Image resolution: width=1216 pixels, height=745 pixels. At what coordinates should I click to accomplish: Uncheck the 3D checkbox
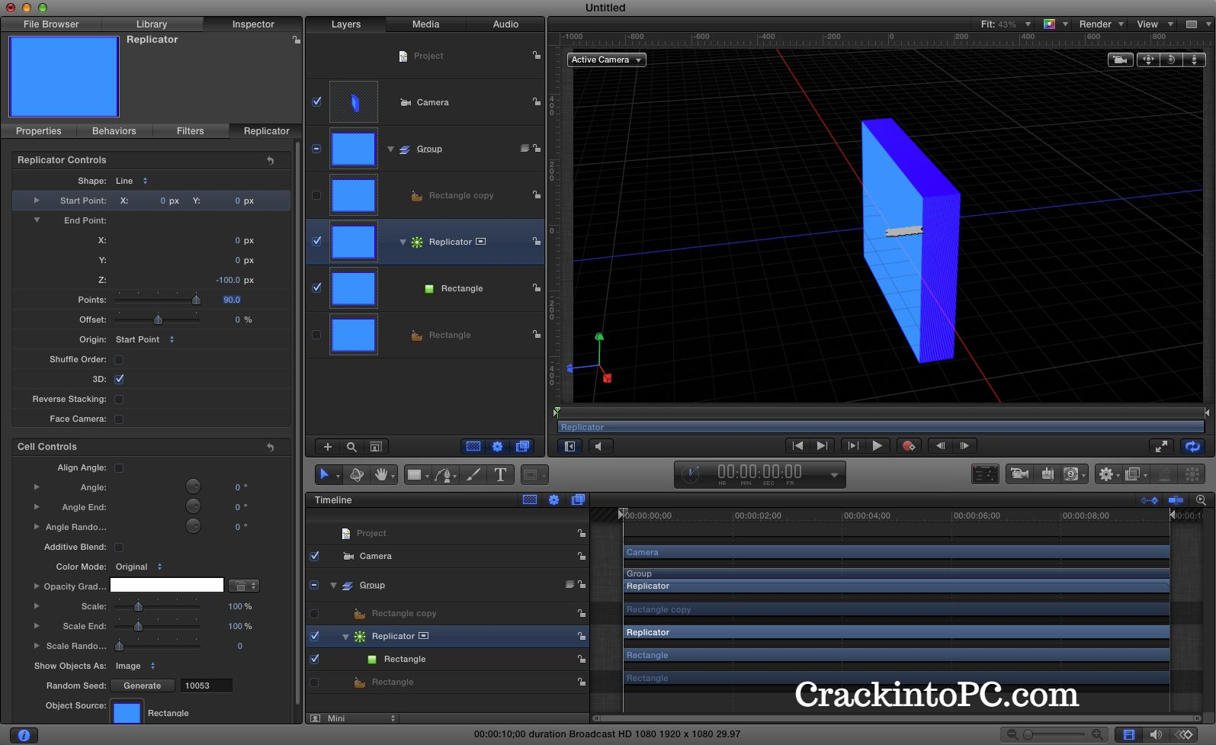(119, 379)
